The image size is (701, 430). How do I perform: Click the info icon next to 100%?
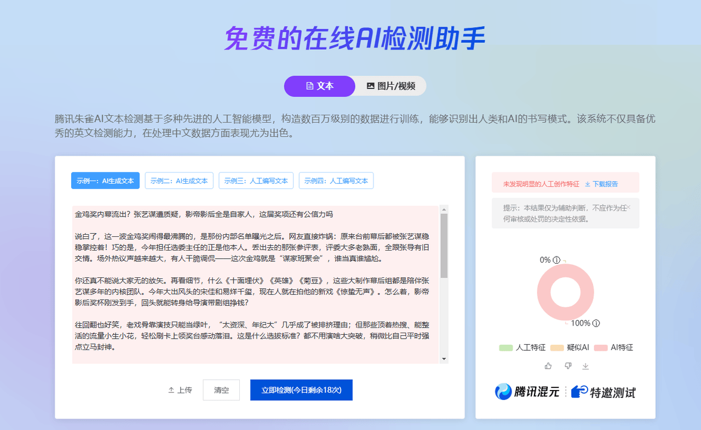596,323
